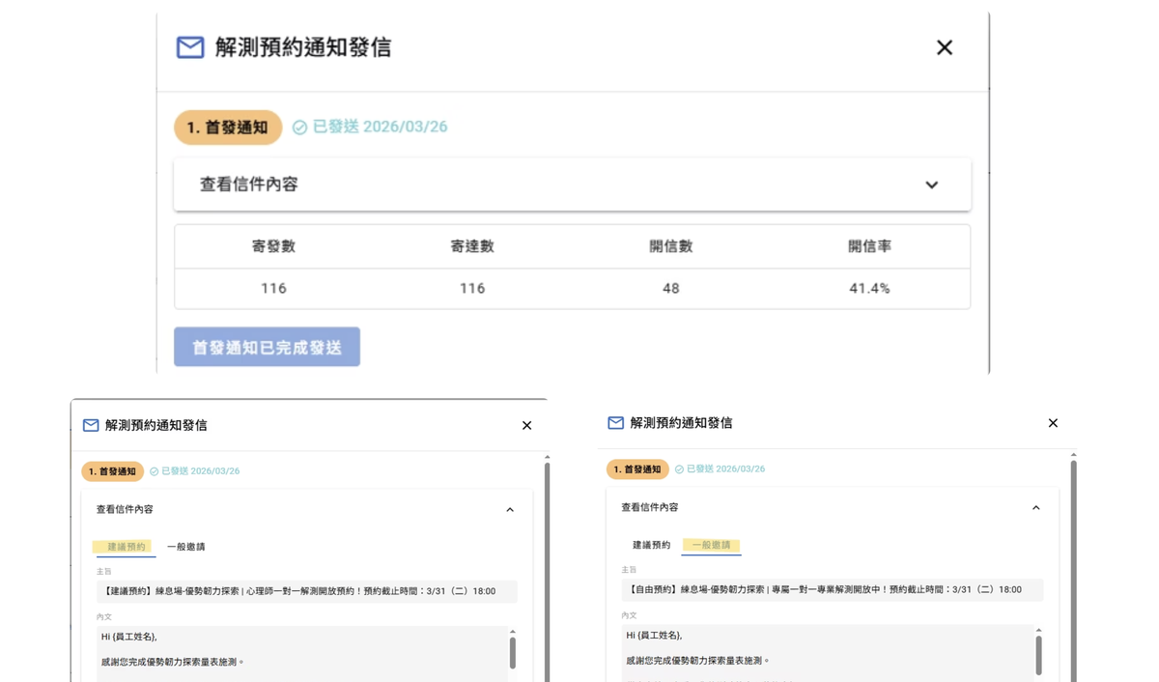Click body scrollbar in bottom-right dialog
The height and width of the screenshot is (682, 1159).
pyautogui.click(x=1038, y=655)
